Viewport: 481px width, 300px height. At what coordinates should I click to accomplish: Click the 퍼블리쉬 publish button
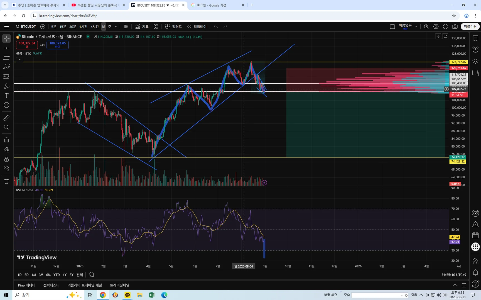(470, 26)
